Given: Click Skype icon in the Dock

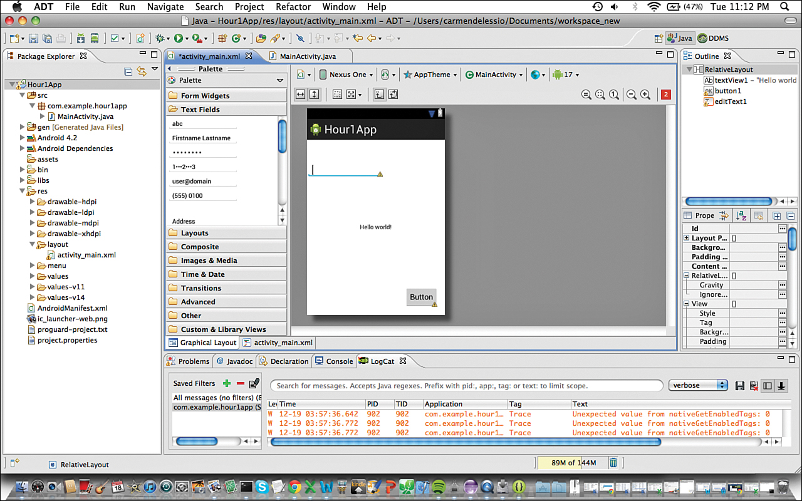Looking at the screenshot, I should pos(262,486).
